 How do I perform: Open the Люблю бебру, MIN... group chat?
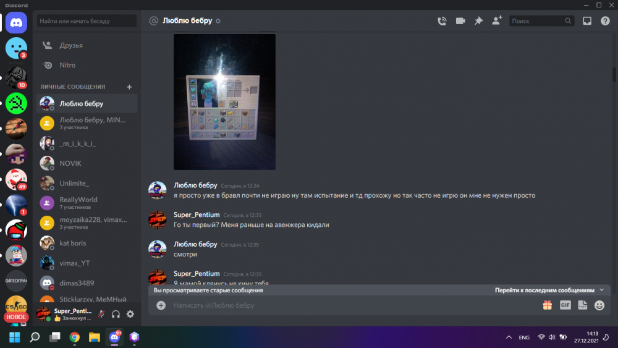pyautogui.click(x=87, y=124)
